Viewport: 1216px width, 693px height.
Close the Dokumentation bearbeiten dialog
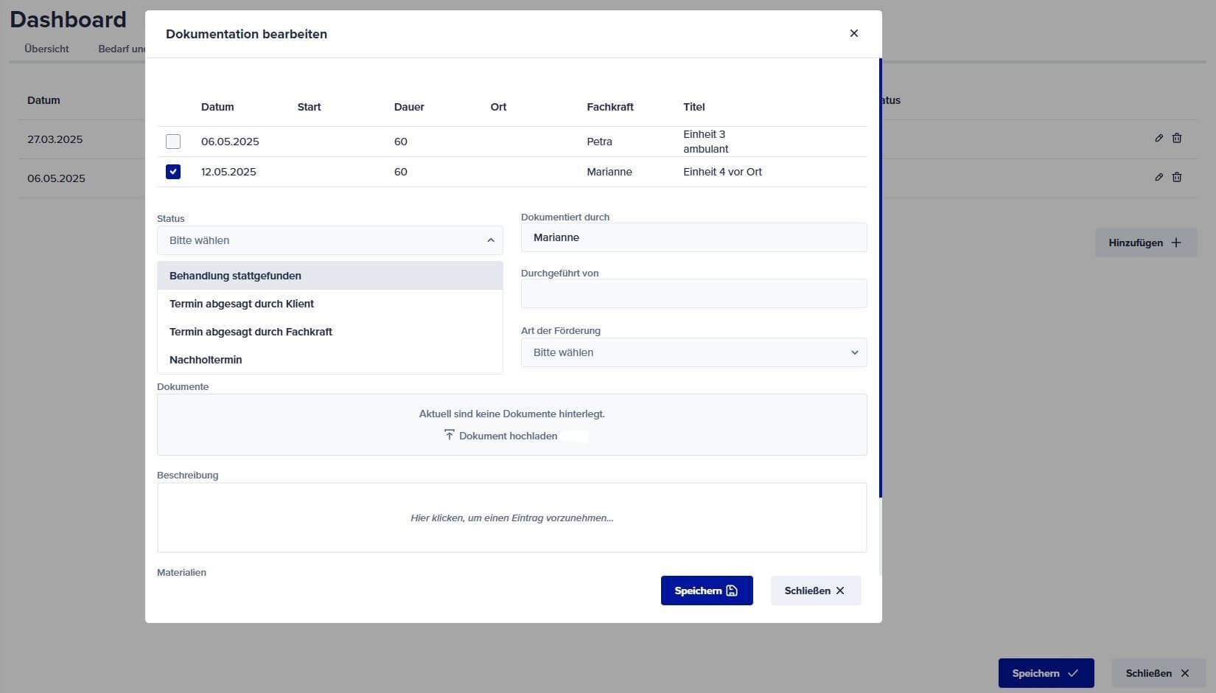(x=853, y=33)
